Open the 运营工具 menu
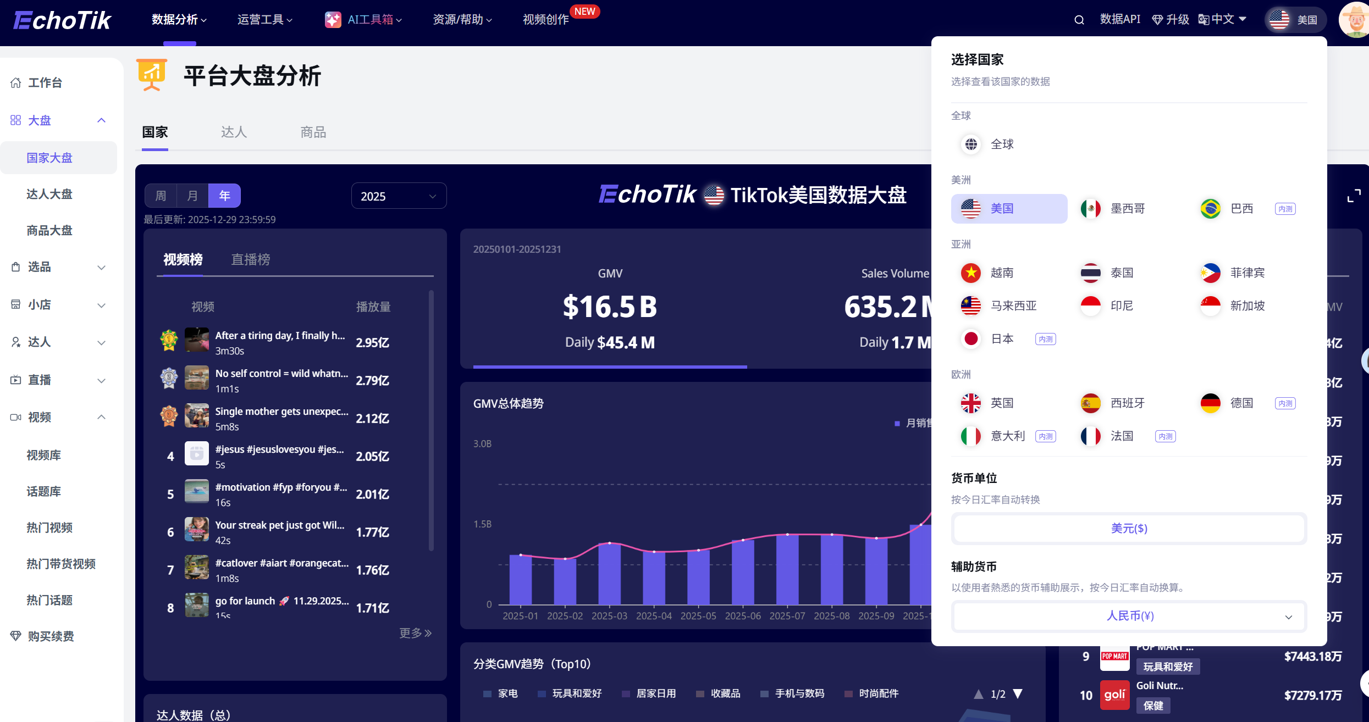Image resolution: width=1369 pixels, height=722 pixels. [265, 20]
